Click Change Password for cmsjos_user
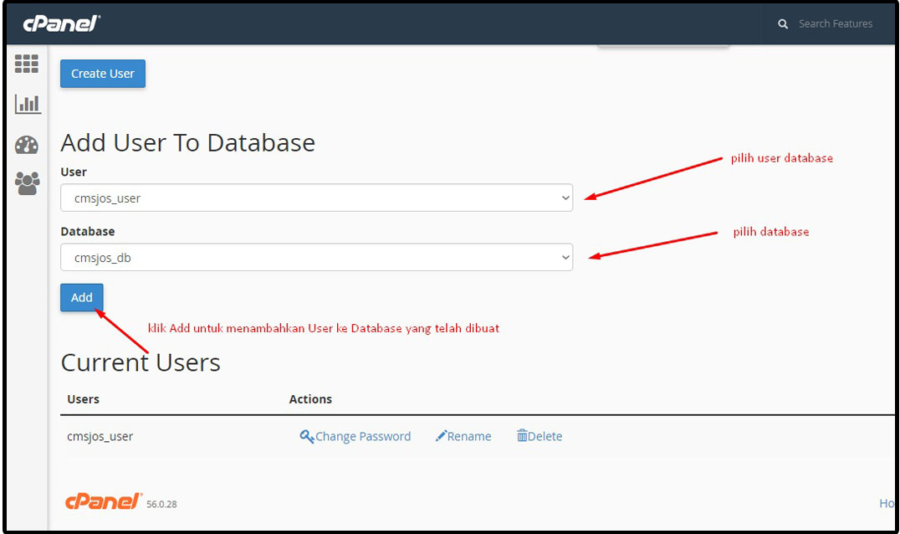Viewport: 900px width, 534px height. coord(355,436)
